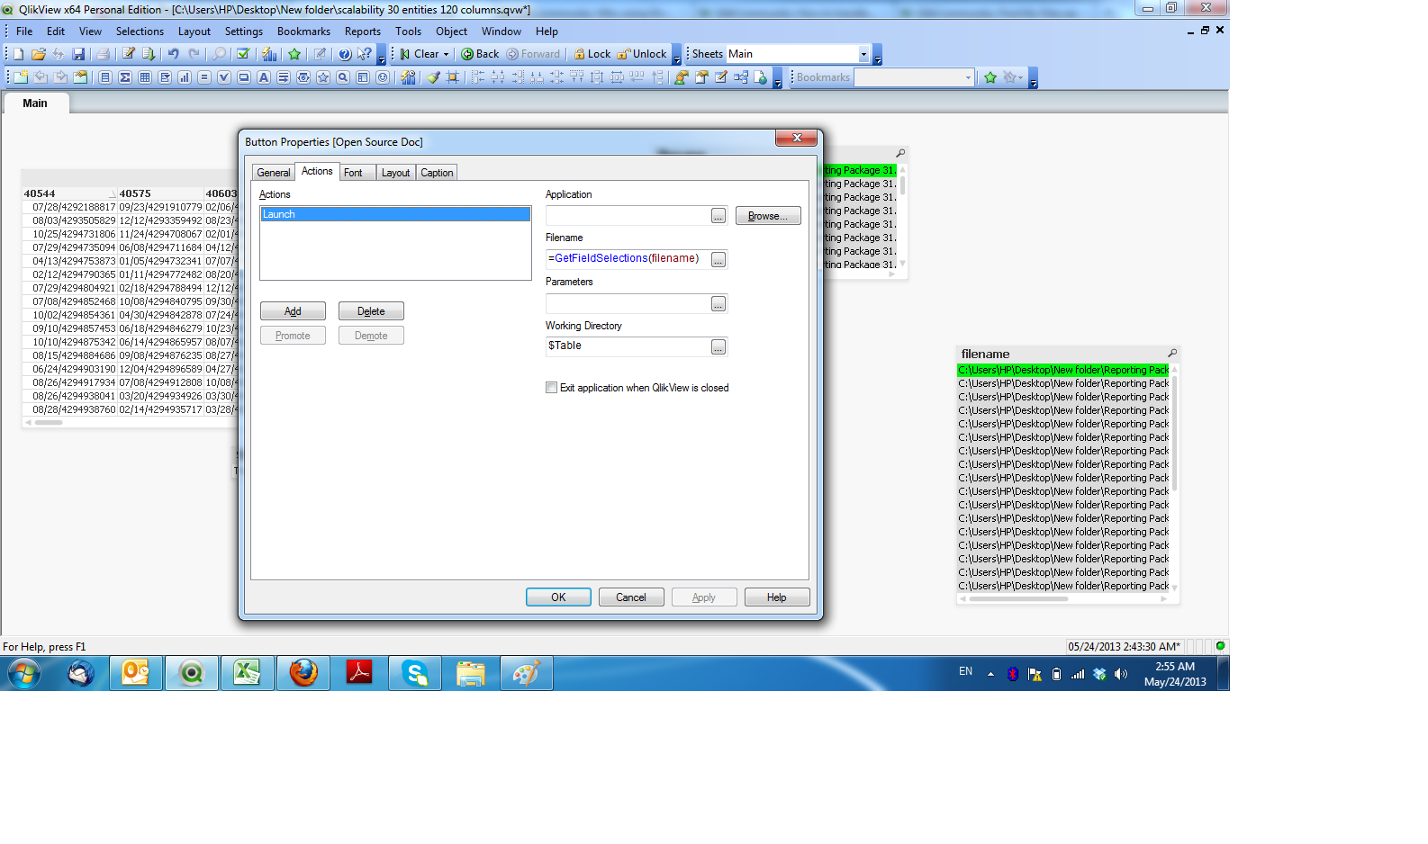Open the Bookmarks combo box
This screenshot has height=844, width=1428.
pos(914,77)
